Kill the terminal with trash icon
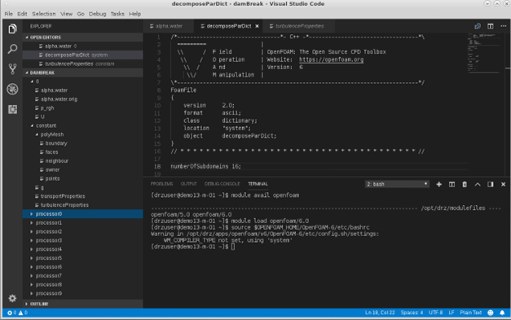This screenshot has height=320, width=511. pos(465,184)
